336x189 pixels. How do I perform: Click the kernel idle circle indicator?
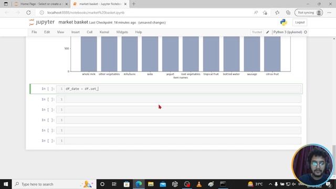click(x=306, y=32)
